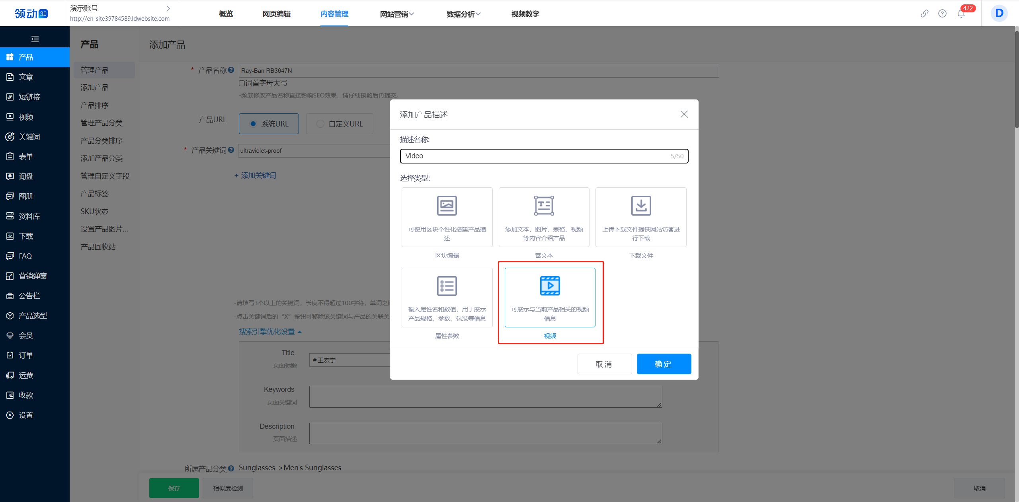1019x502 pixels.
Task: Choose the 视频 video description type icon
Action: pos(550,286)
